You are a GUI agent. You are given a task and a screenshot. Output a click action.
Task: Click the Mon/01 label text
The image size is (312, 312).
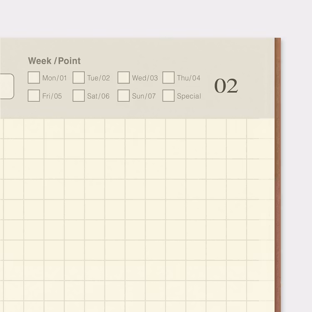point(54,78)
